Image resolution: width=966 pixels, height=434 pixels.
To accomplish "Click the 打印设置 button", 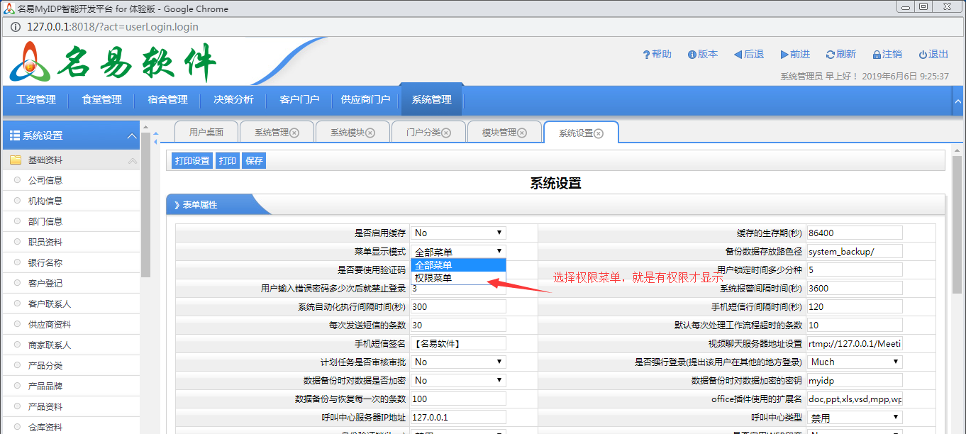I will 191,160.
